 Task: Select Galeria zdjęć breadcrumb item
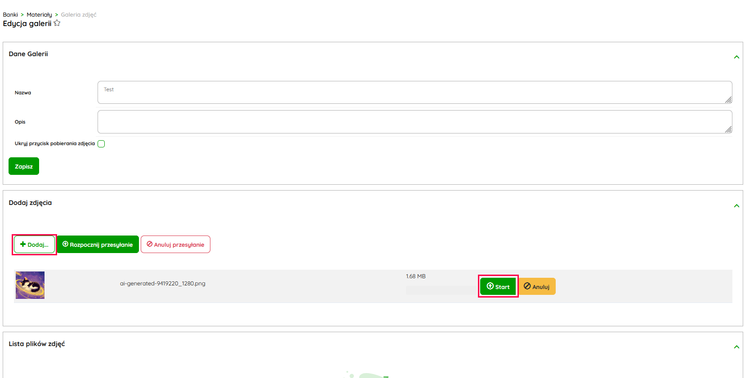coord(79,14)
